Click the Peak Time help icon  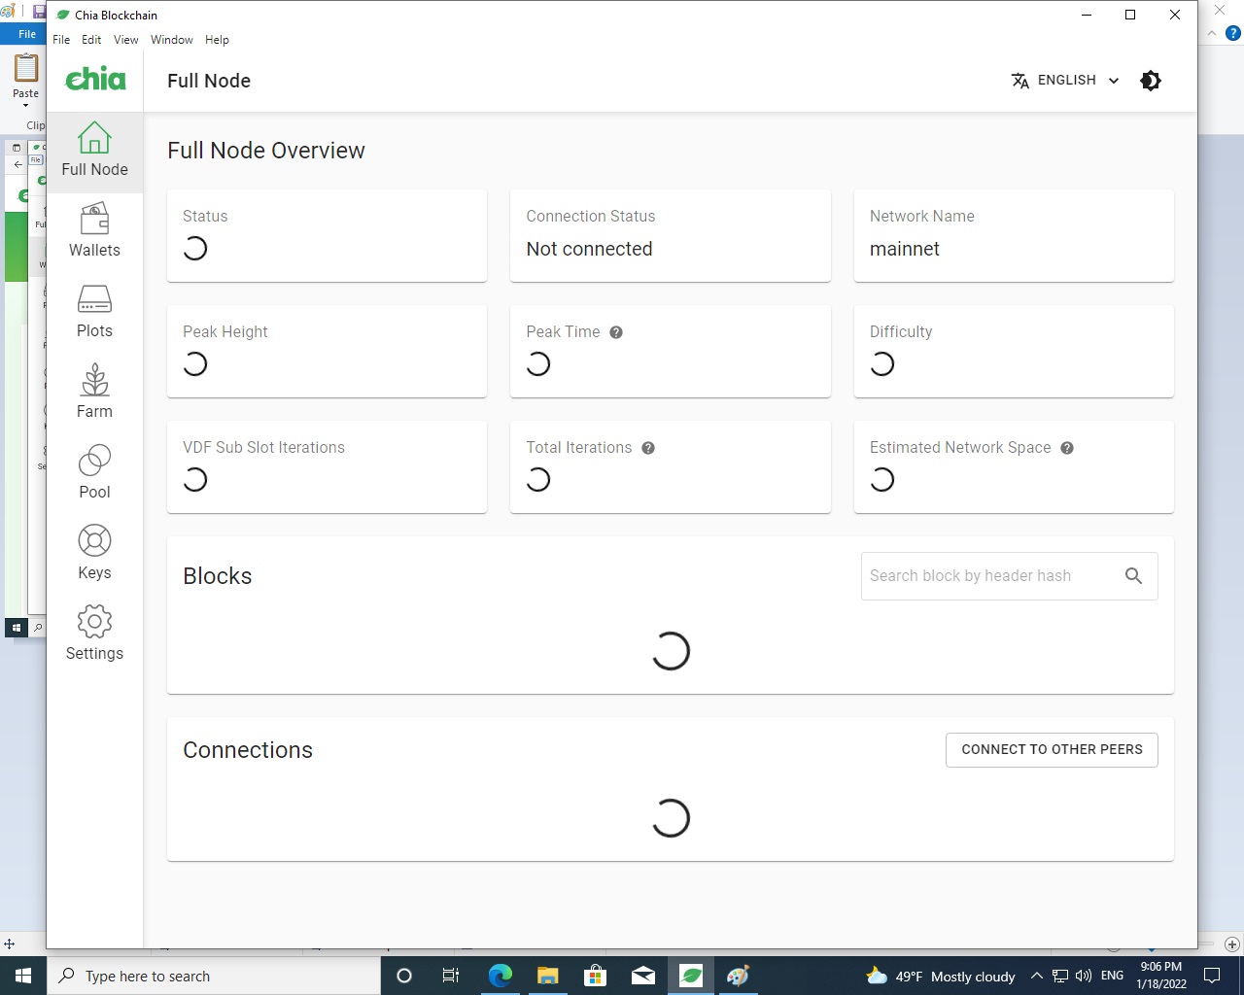coord(616,332)
